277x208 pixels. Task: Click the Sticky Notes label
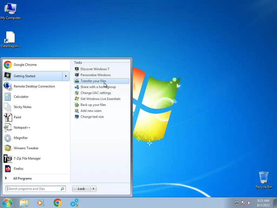click(23, 107)
